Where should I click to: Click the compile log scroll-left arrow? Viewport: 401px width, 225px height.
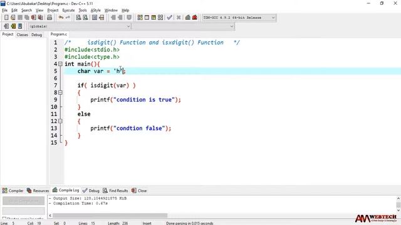point(50,216)
